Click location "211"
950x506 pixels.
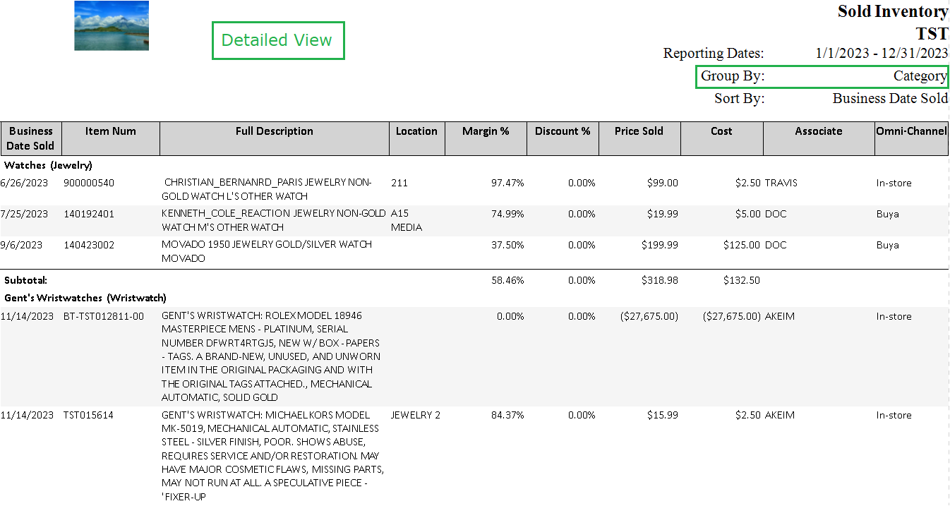pyautogui.click(x=399, y=183)
